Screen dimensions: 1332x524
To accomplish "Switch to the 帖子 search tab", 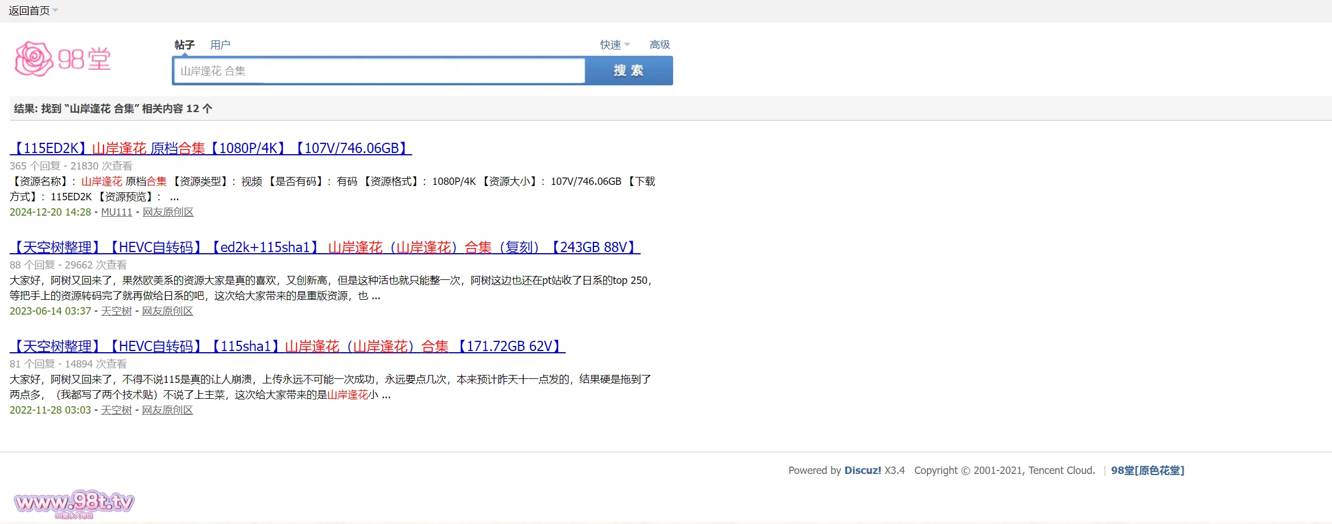I will coord(184,44).
